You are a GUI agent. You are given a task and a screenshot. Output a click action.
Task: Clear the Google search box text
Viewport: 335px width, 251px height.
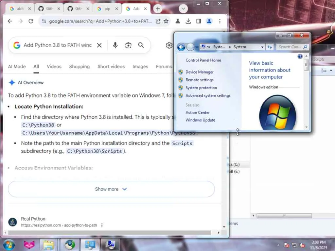tap(99, 45)
